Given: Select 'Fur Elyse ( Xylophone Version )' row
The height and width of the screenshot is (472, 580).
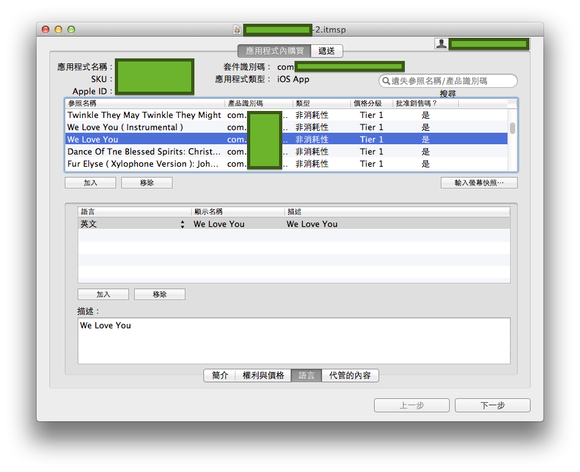Looking at the screenshot, I should [144, 164].
